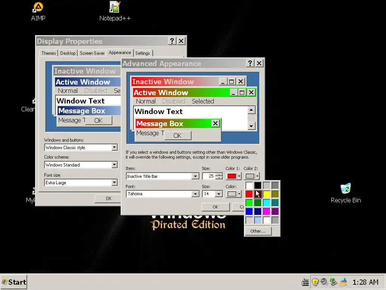Click the Normal menu item in Advanced preview
The width and height of the screenshot is (386, 290).
[146, 101]
